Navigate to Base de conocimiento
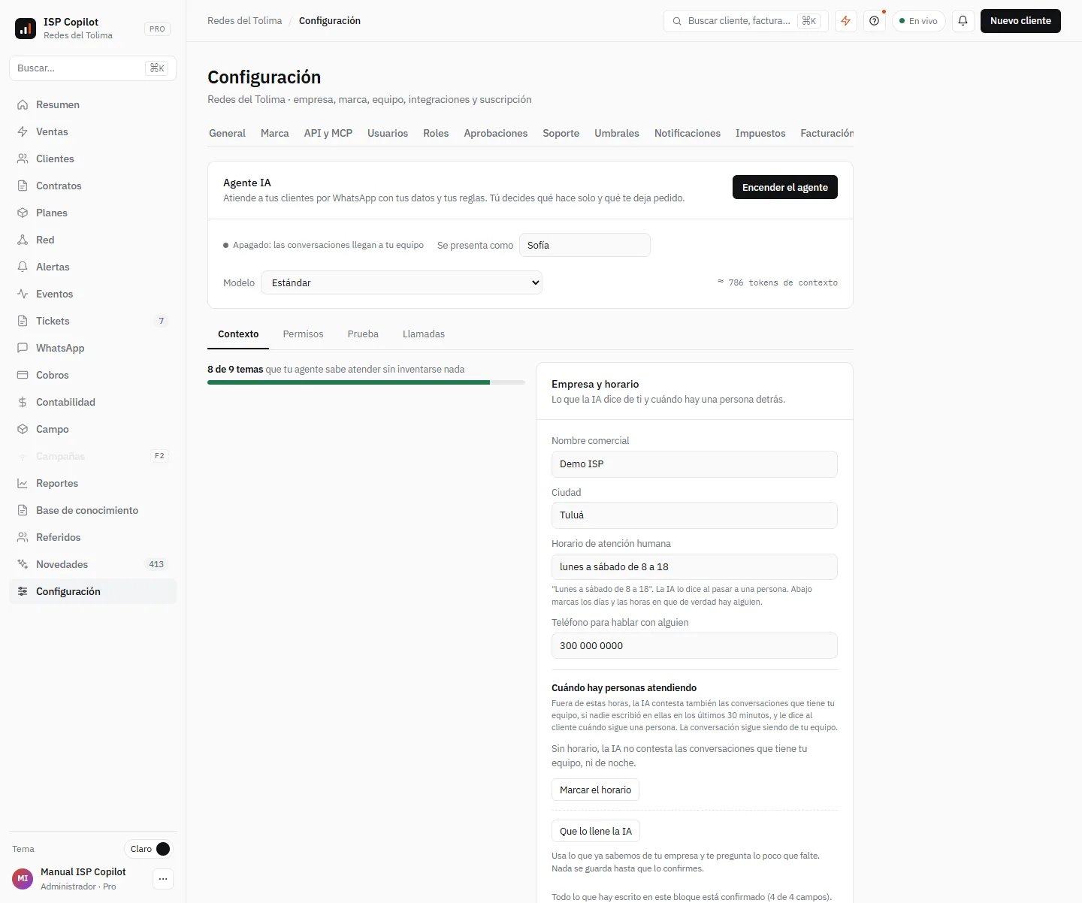This screenshot has width=1082, height=903. pyautogui.click(x=93, y=511)
